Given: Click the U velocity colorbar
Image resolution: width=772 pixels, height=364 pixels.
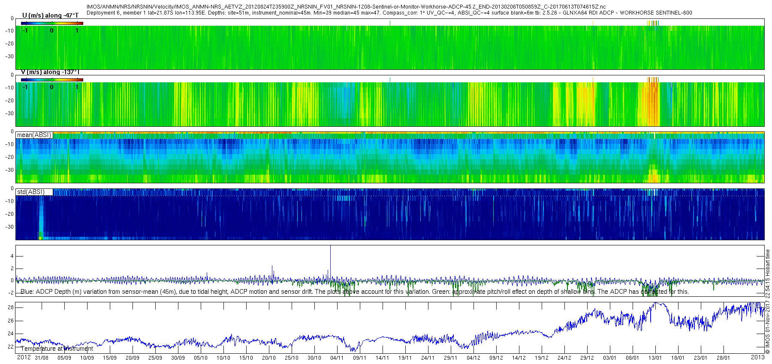Looking at the screenshot, I should click(52, 23).
